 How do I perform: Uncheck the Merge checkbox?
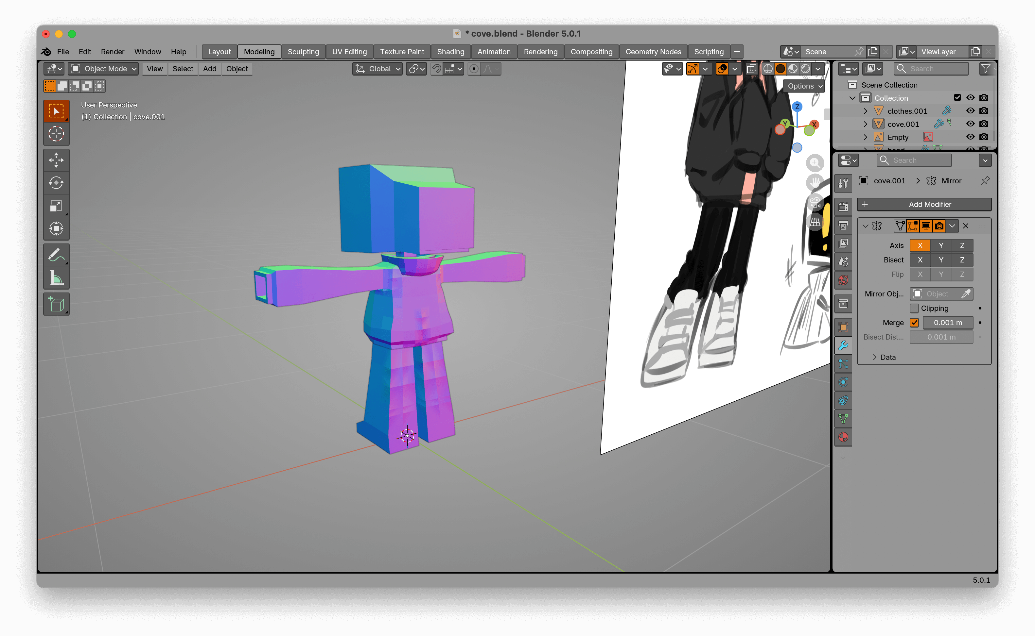pyautogui.click(x=914, y=323)
